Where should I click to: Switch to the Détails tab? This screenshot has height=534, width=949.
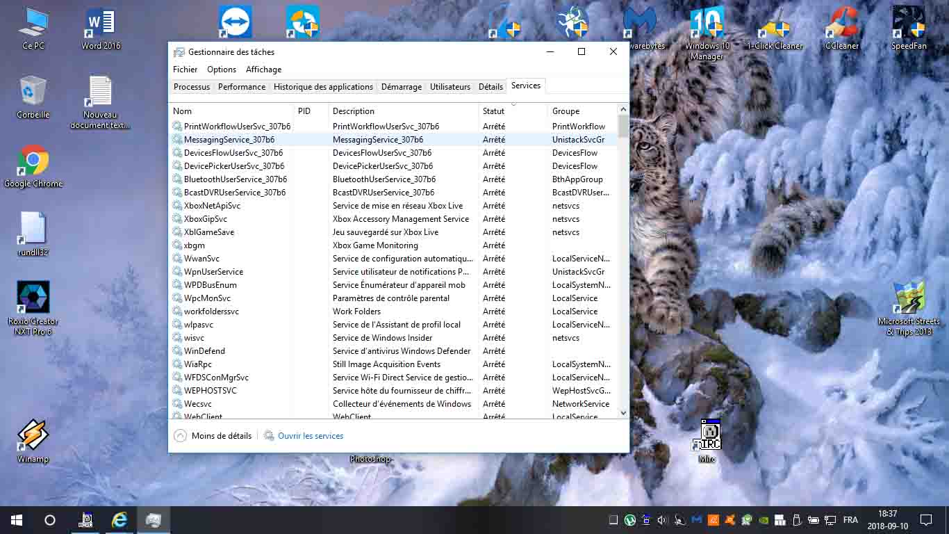pyautogui.click(x=490, y=87)
